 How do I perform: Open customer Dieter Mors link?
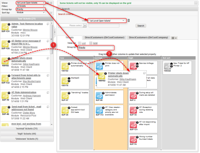[29, 113]
